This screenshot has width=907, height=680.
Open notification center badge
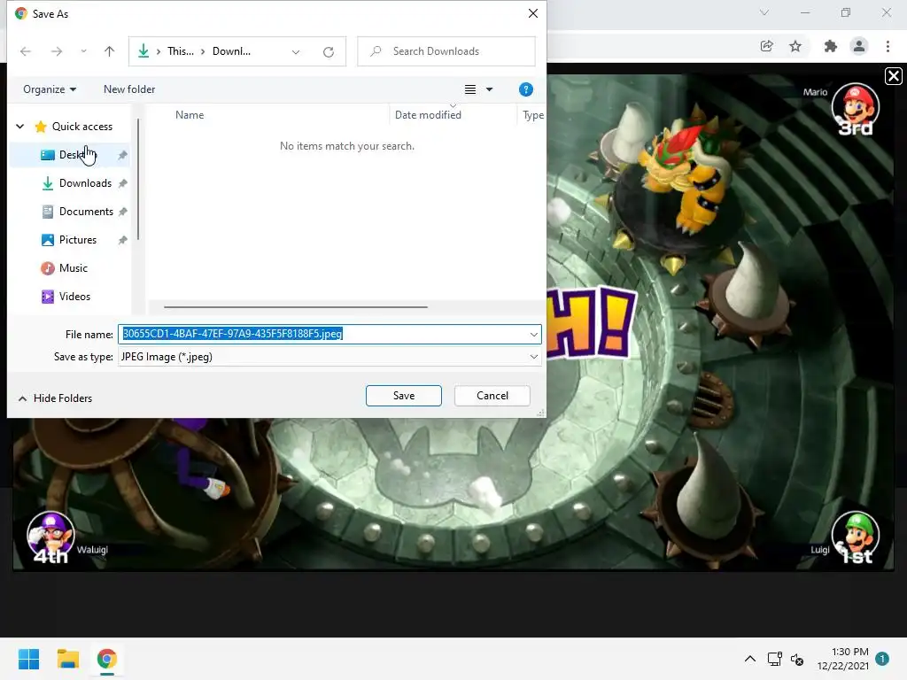click(881, 659)
